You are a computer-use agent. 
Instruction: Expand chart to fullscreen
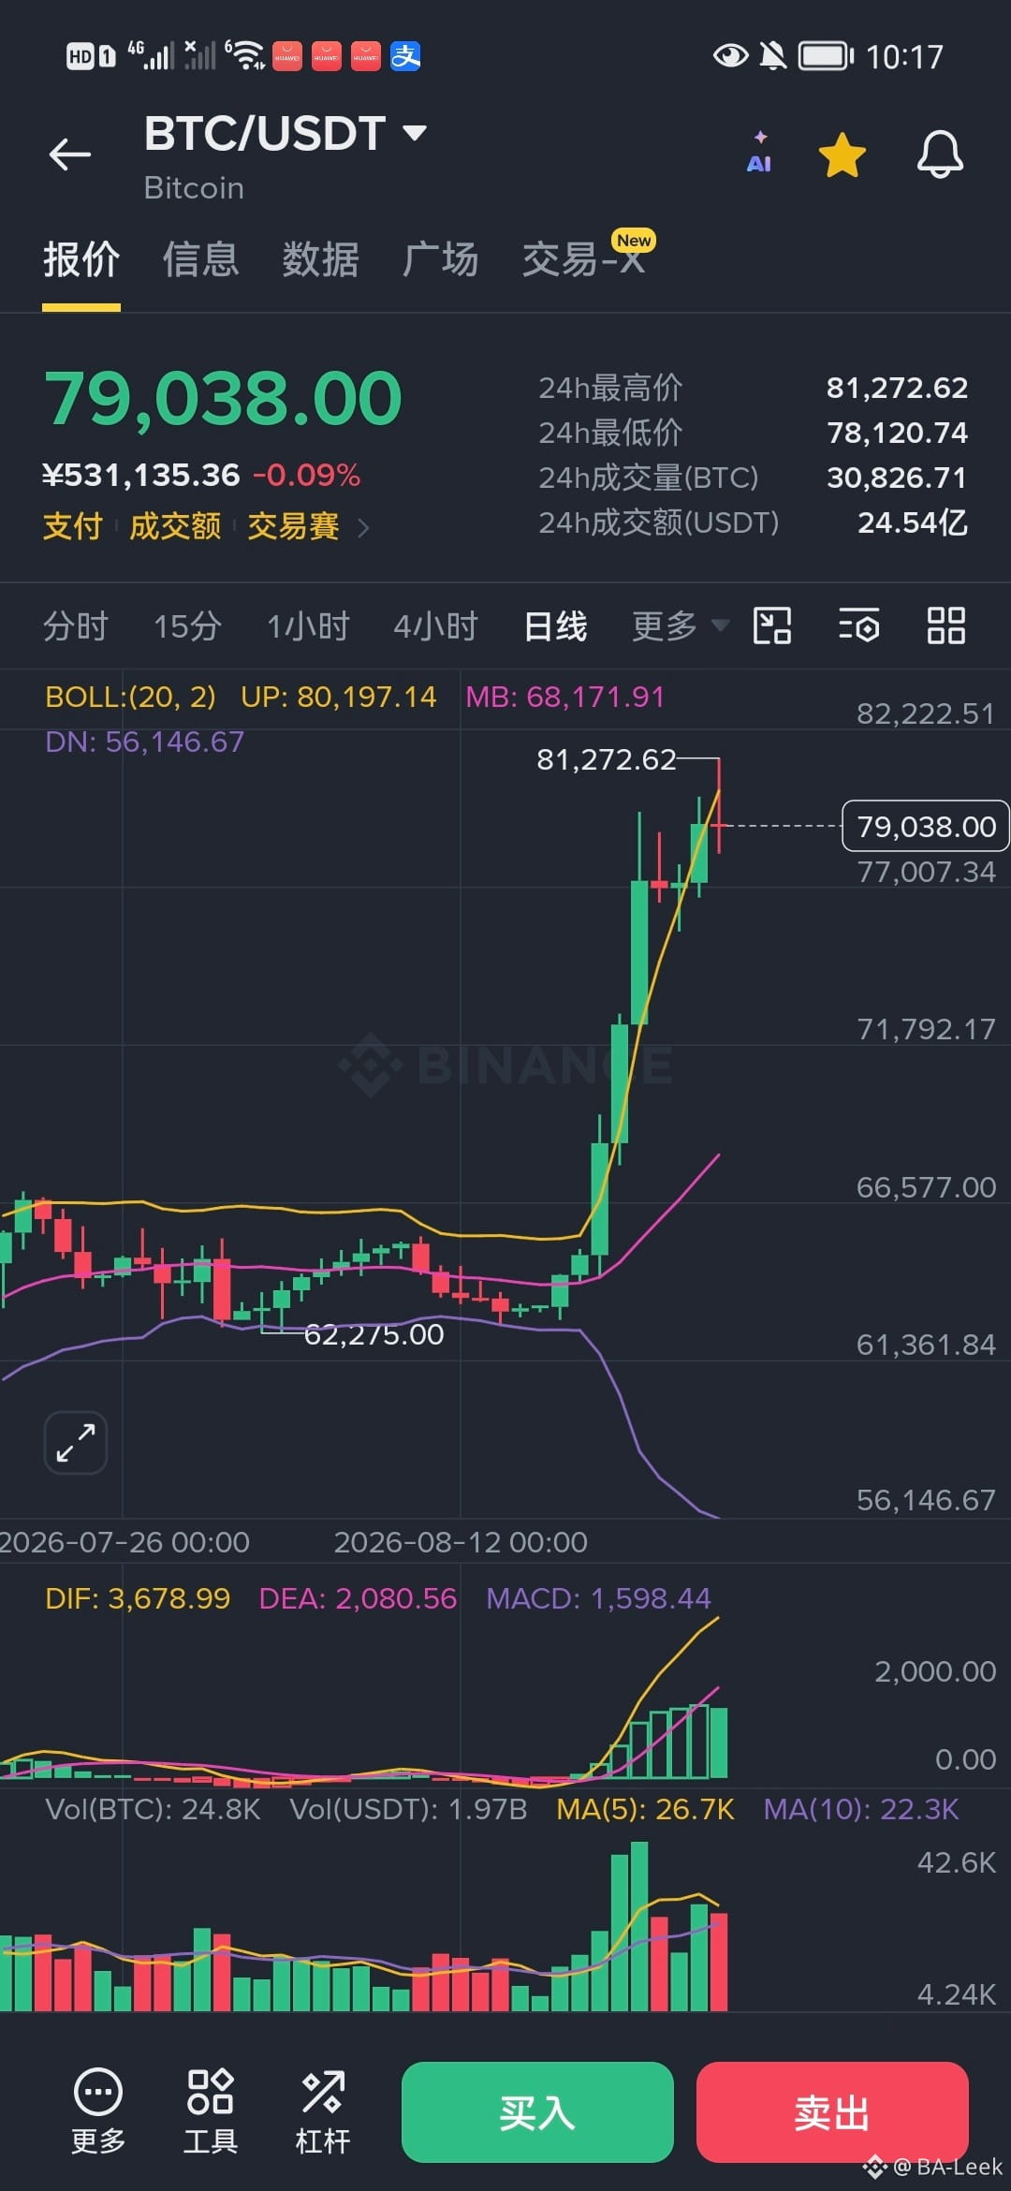click(x=76, y=1442)
